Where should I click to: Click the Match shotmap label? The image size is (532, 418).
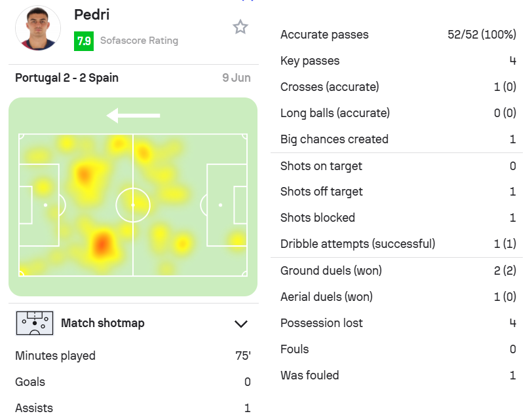click(103, 323)
